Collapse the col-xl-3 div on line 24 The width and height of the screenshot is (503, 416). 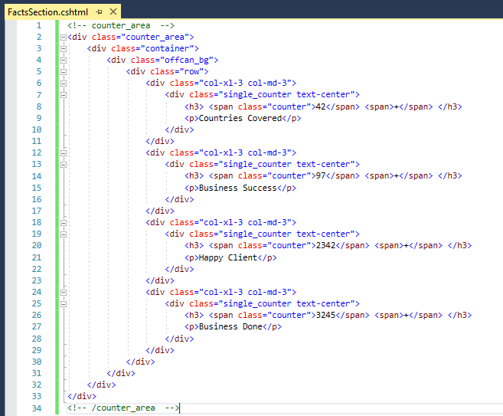pos(62,292)
